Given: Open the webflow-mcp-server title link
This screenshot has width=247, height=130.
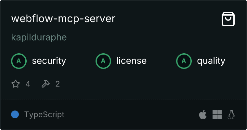Looking at the screenshot, I should [x=63, y=19].
